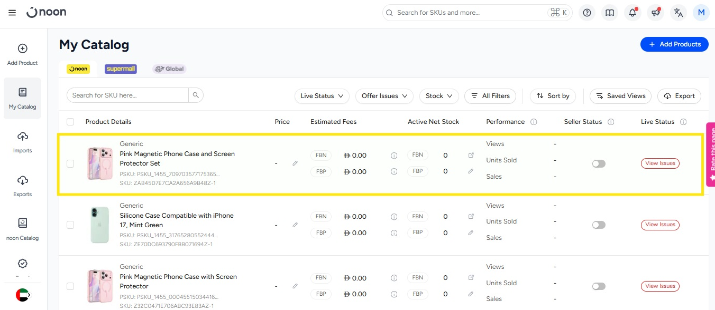Expand the Live Status filter dropdown
The image size is (715, 310).
coord(322,96)
